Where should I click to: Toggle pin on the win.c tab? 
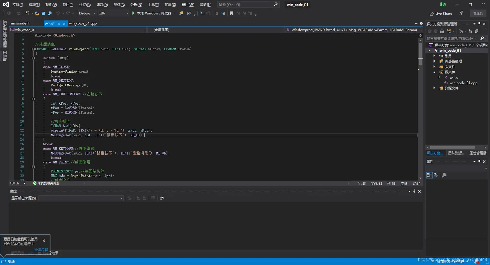coord(59,24)
